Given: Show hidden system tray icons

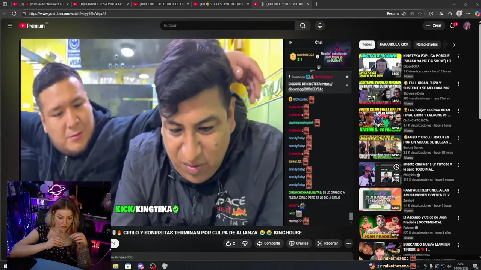Looking at the screenshot, I should pyautogui.click(x=419, y=266).
